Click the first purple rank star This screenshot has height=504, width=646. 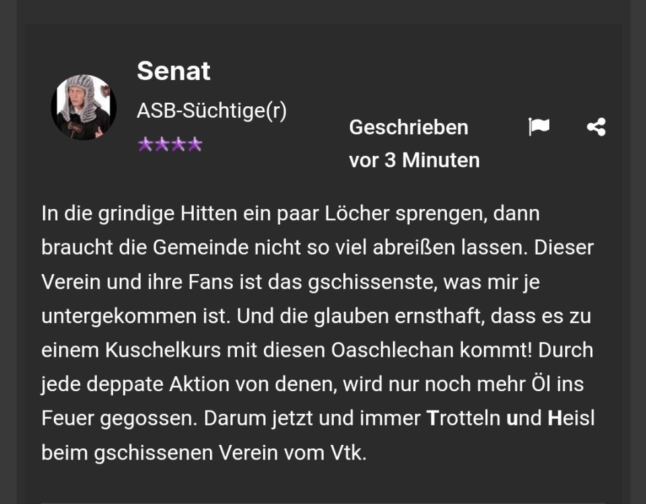145,144
